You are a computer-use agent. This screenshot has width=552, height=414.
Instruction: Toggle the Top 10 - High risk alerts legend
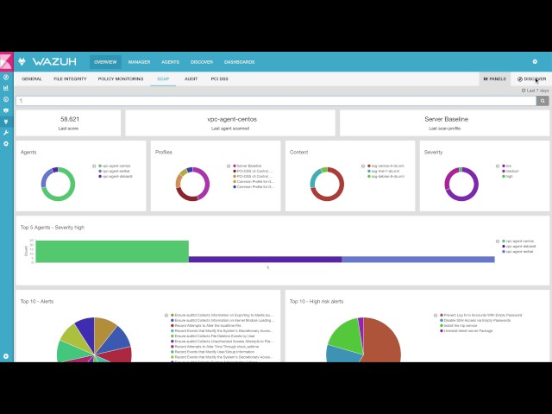pyautogui.click(x=436, y=316)
